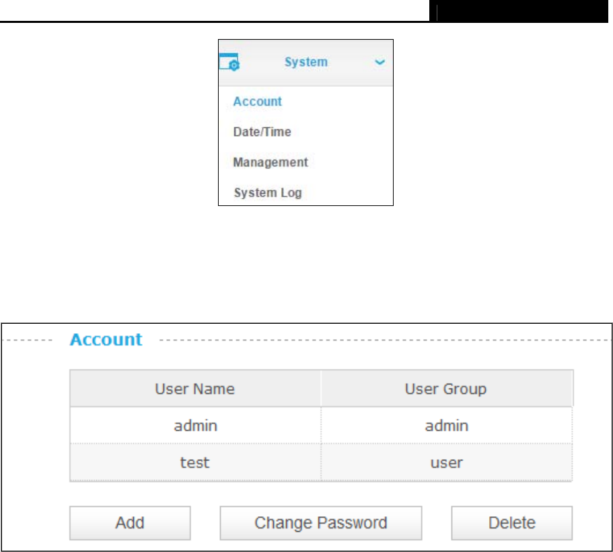The width and height of the screenshot is (613, 552).
Task: Click the blue Account section heading
Action: point(106,339)
